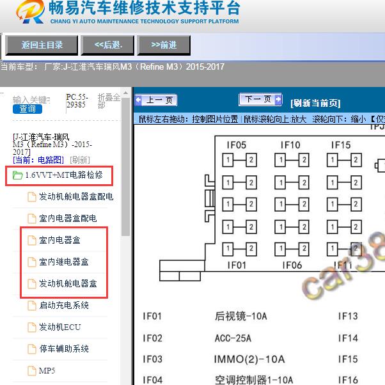Click 折叠全部 to collapse all
This screenshot has height=385, width=385.
[x=109, y=101]
